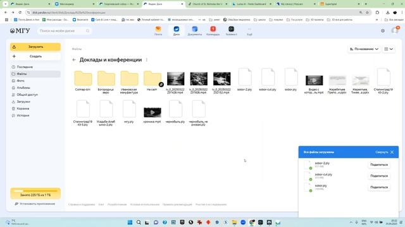This screenshot has width=405, height=227.
Task: Open the Календарь service icon
Action: (213, 31)
